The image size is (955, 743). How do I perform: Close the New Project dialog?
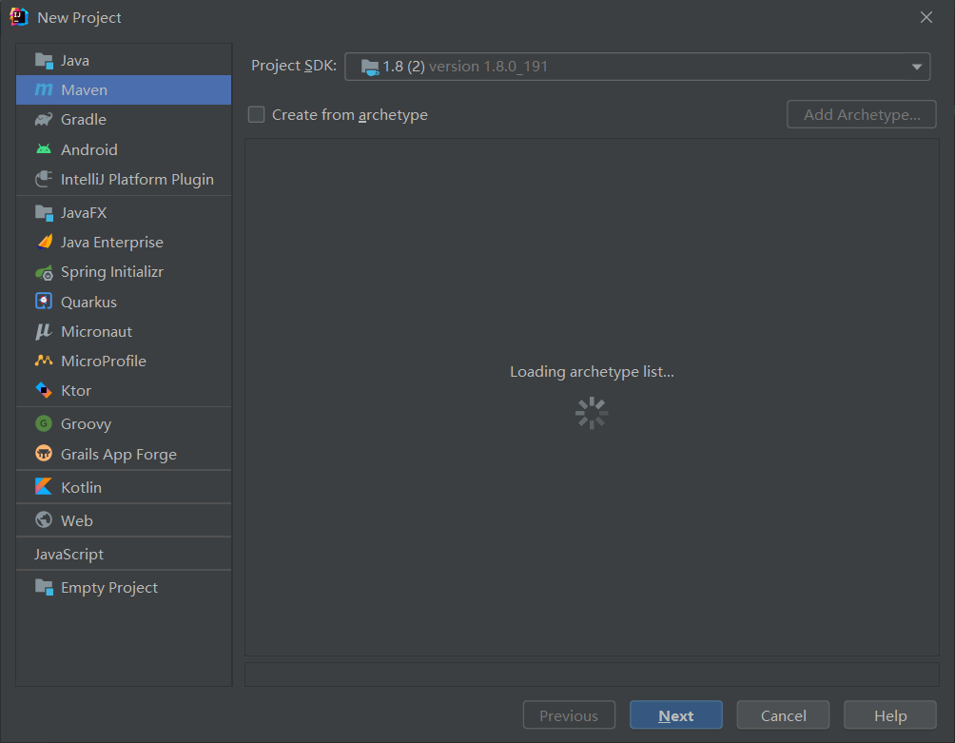[x=926, y=17]
